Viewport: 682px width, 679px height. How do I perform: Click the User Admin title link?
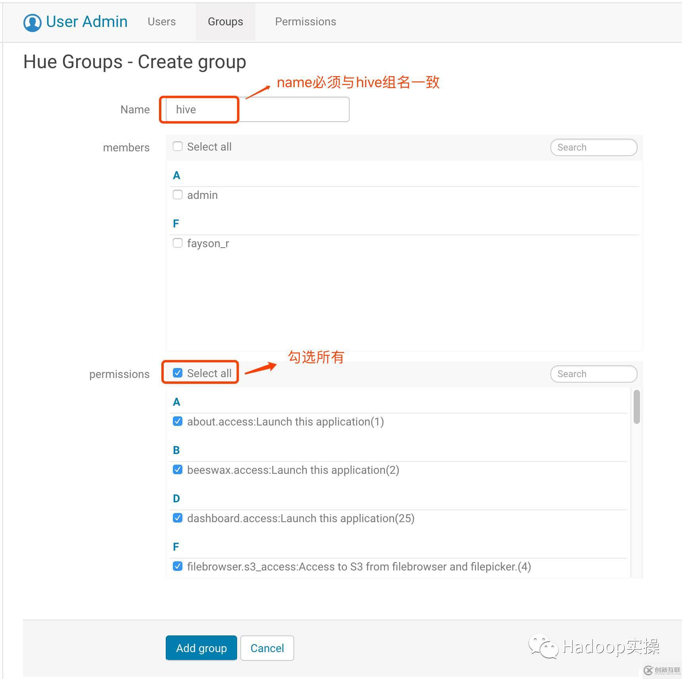tap(87, 22)
